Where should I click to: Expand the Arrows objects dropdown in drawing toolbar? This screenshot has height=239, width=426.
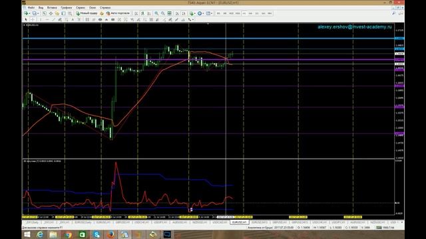[x=193, y=19]
